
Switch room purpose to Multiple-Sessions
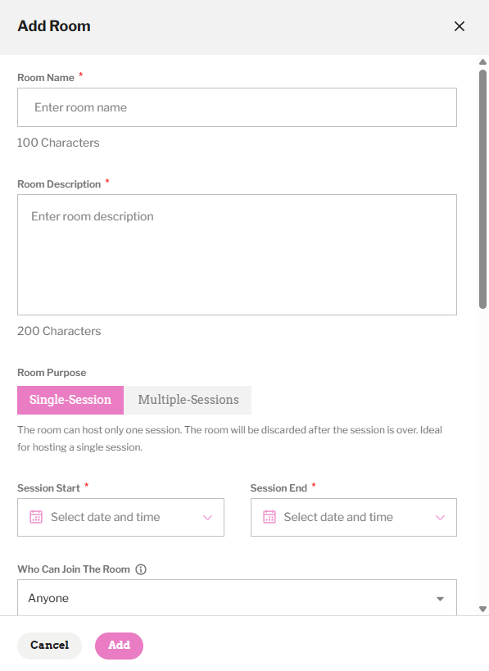[x=188, y=400]
